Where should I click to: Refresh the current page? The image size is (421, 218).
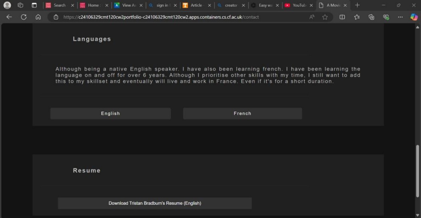[x=24, y=17]
